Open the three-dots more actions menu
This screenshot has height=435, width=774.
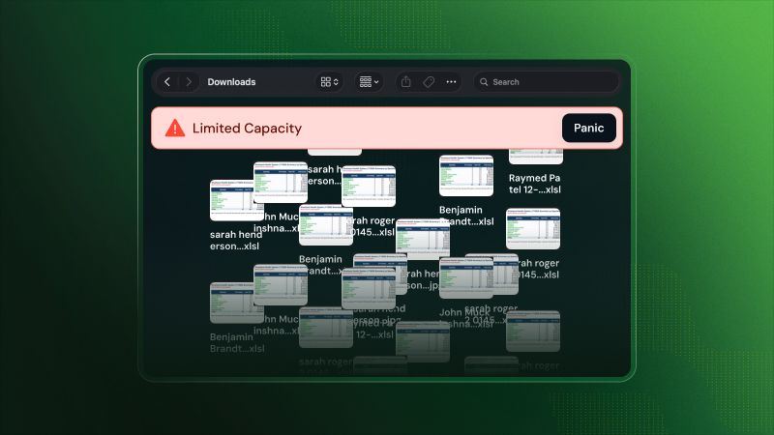click(451, 82)
